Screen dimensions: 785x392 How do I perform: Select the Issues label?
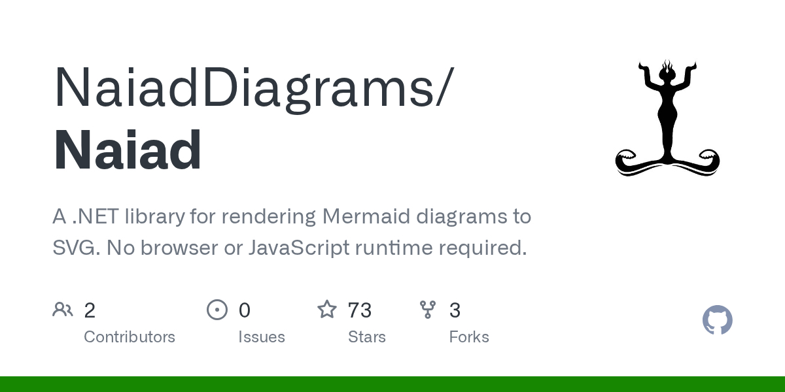[x=262, y=337]
